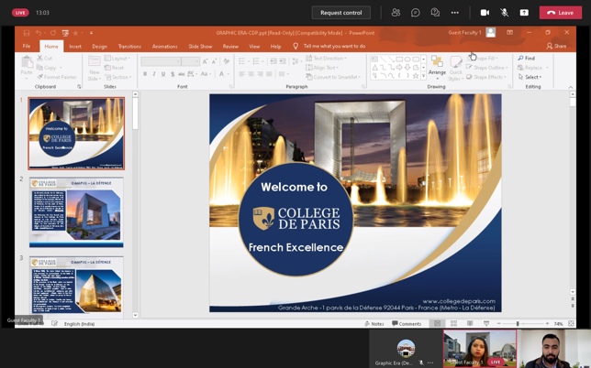The height and width of the screenshot is (368, 591).
Task: Click Fit slide to window icon
Action: 571,323
